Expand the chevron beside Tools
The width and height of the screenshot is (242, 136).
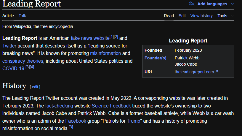point(232,16)
